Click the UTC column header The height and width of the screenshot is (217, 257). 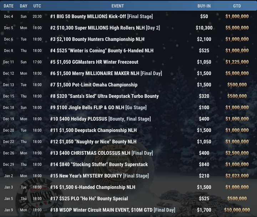click(x=37, y=6)
